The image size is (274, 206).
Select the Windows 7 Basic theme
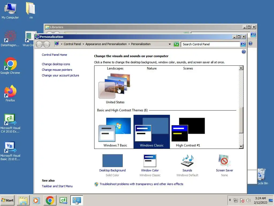[115, 132]
